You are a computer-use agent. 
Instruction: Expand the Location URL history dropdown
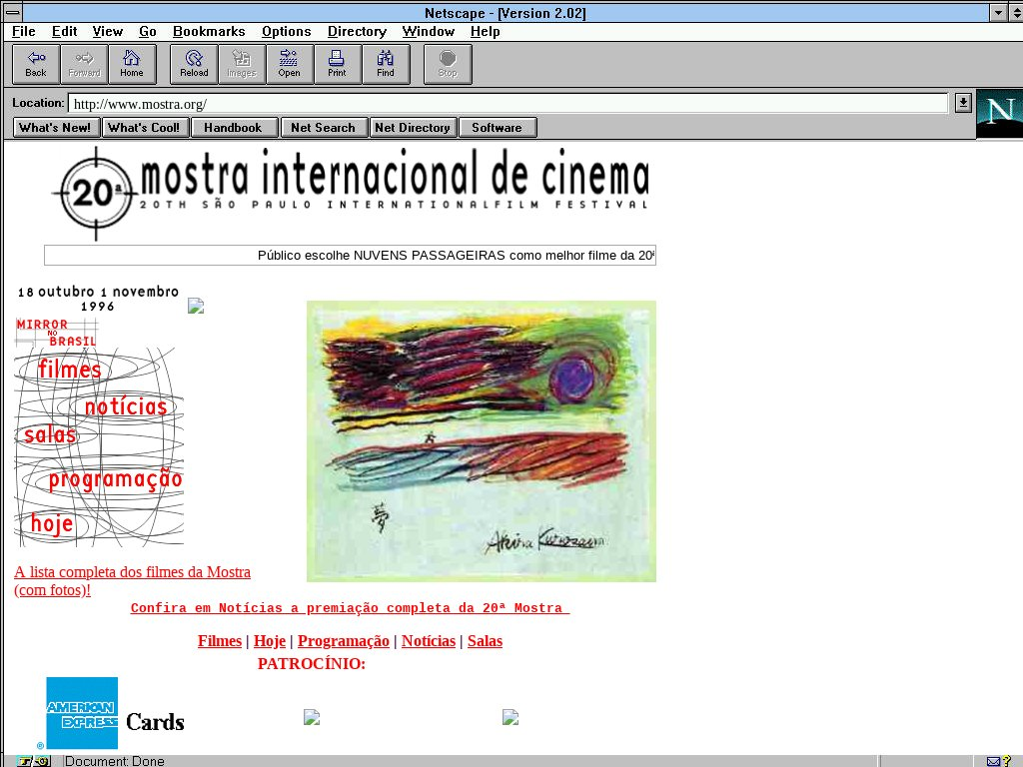(963, 102)
